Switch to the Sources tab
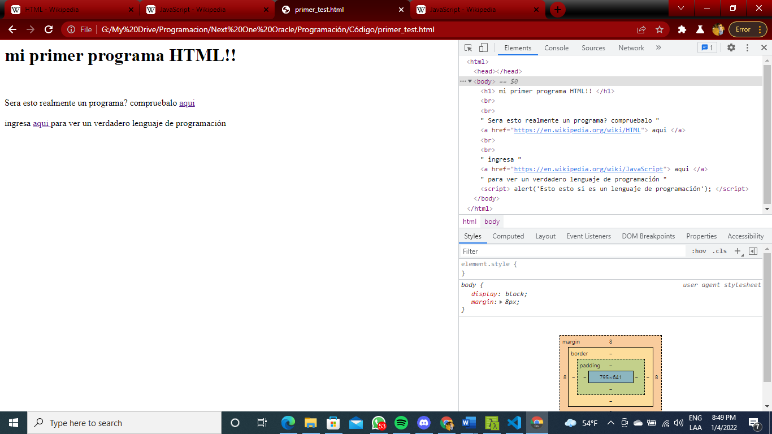Viewport: 772px width, 434px height. [x=593, y=48]
